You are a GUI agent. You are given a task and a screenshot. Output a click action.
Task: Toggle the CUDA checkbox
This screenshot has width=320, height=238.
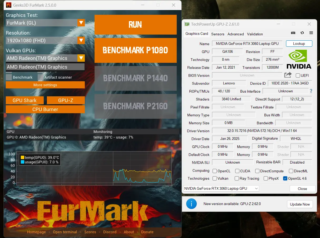click(237, 171)
